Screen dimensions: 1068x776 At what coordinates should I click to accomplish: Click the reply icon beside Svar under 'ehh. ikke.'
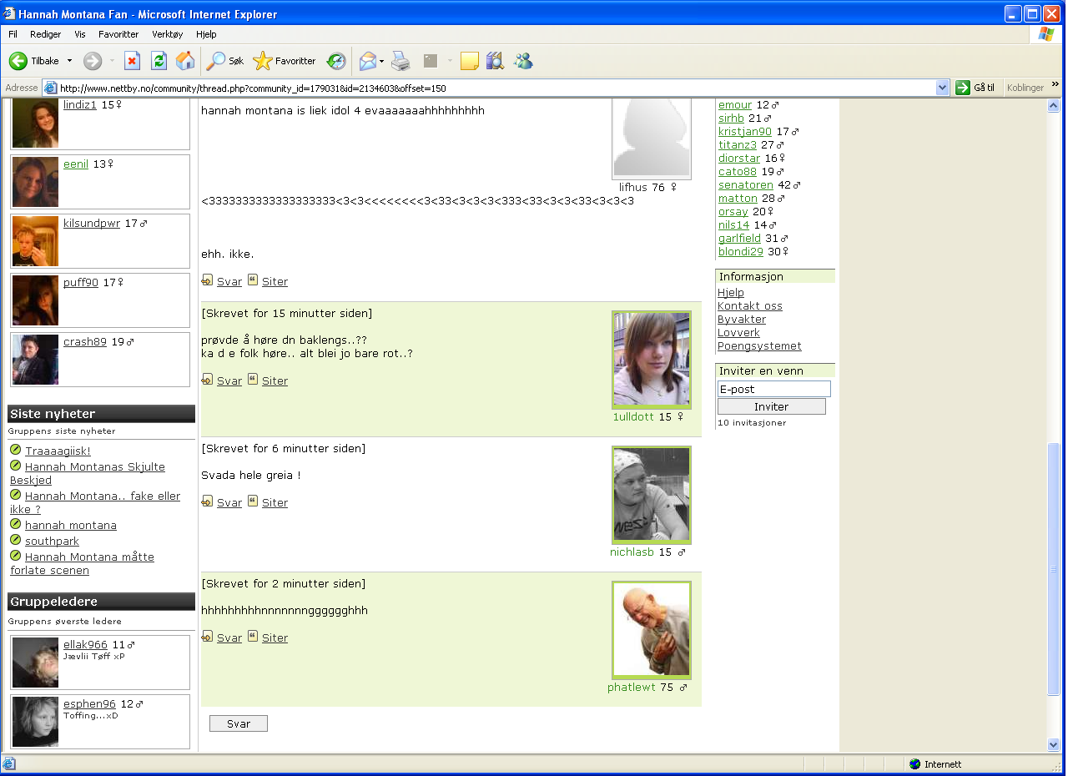(x=207, y=281)
